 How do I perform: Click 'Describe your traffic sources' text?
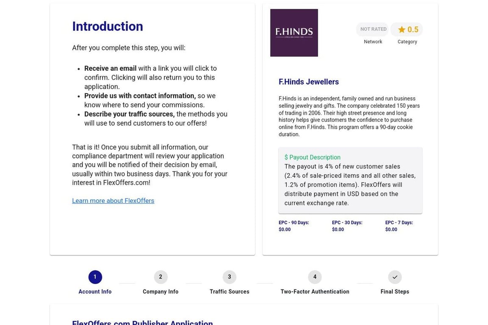(x=130, y=114)
